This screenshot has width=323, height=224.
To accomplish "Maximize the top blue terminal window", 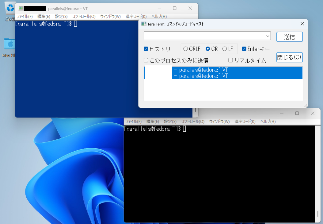I will pyautogui.click(x=175, y=8).
